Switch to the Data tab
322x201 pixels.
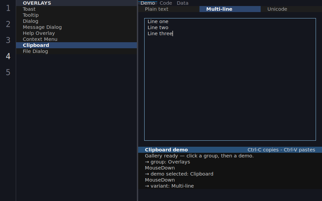click(182, 3)
